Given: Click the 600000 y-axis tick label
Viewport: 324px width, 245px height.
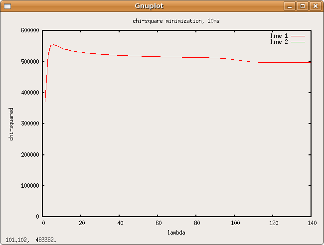Looking at the screenshot, I should point(30,30).
